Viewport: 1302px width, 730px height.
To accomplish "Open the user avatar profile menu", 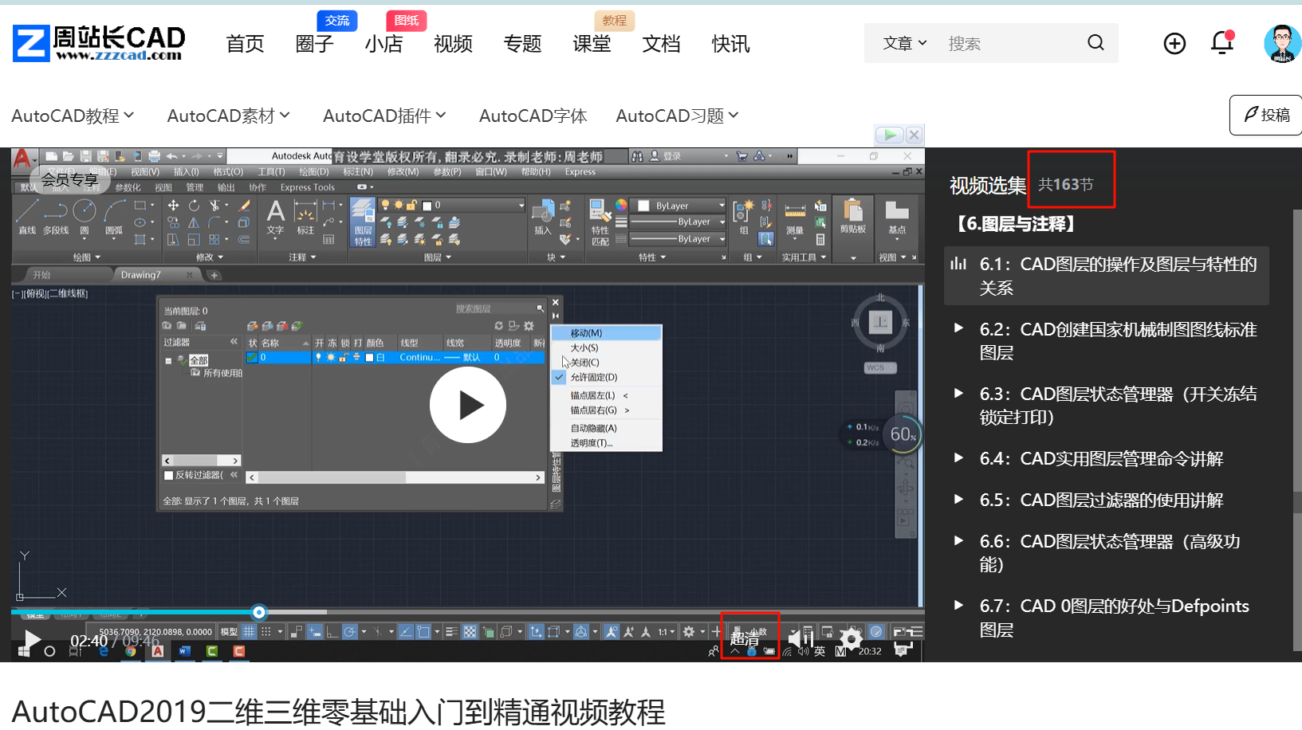I will (x=1282, y=43).
